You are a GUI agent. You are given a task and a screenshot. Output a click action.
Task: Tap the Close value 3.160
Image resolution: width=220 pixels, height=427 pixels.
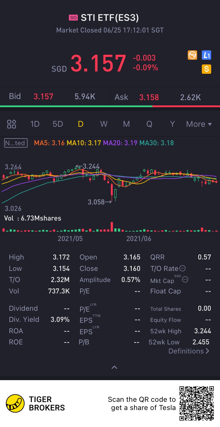click(132, 269)
